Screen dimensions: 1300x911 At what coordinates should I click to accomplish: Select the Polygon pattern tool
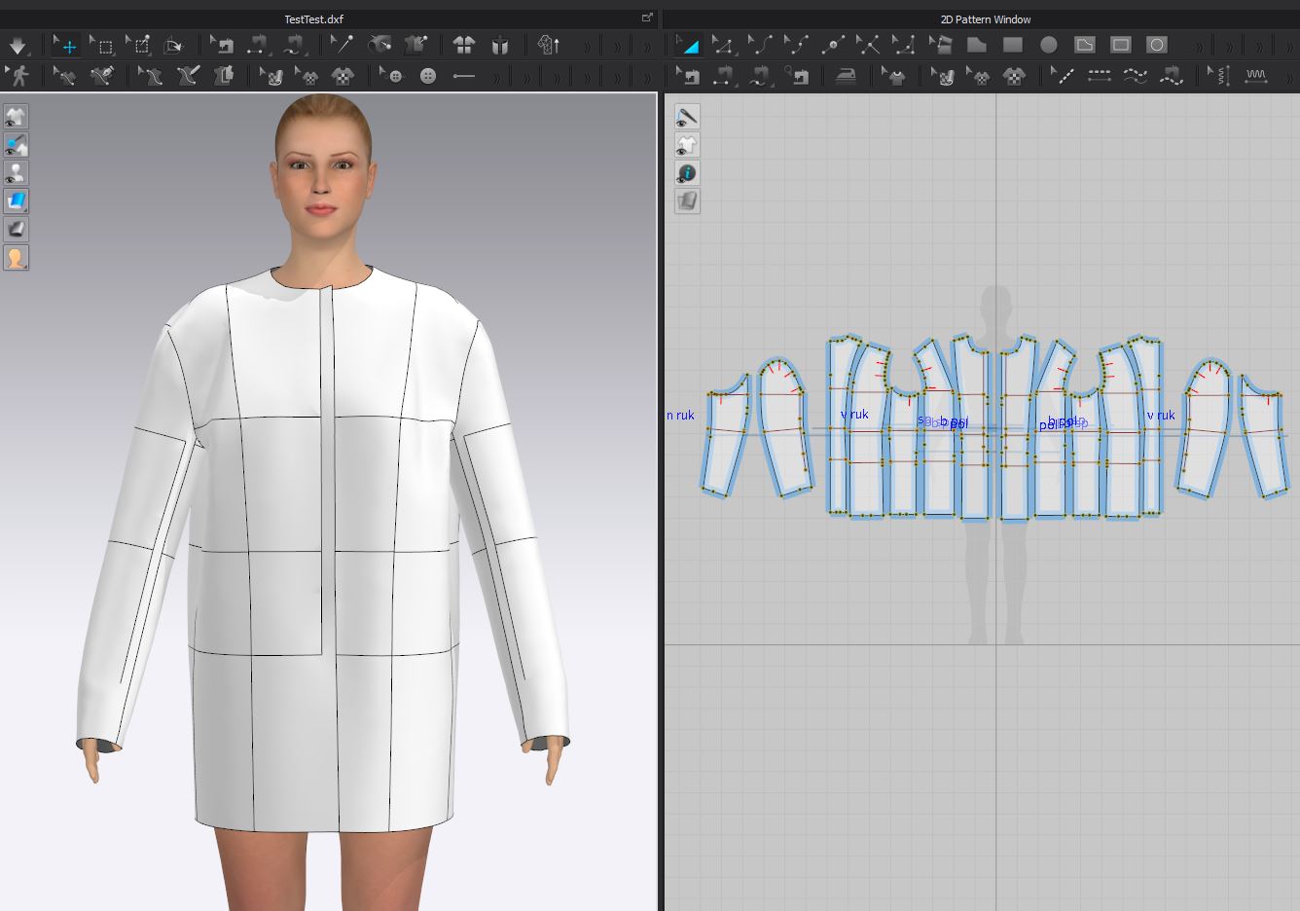[977, 45]
